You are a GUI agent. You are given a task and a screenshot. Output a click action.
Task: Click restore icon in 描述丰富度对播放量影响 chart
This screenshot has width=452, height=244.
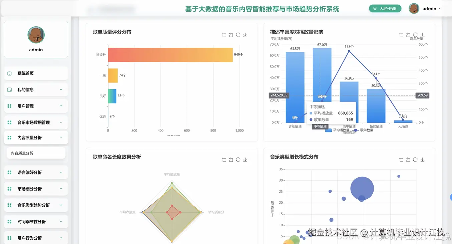coord(415,35)
